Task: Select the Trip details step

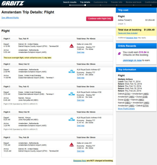Action: point(85,2)
